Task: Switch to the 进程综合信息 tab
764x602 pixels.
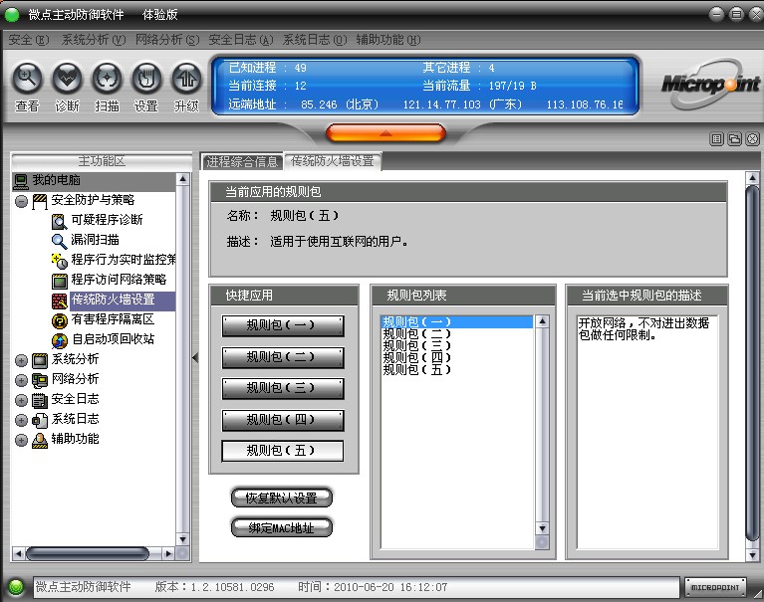Action: [x=242, y=161]
